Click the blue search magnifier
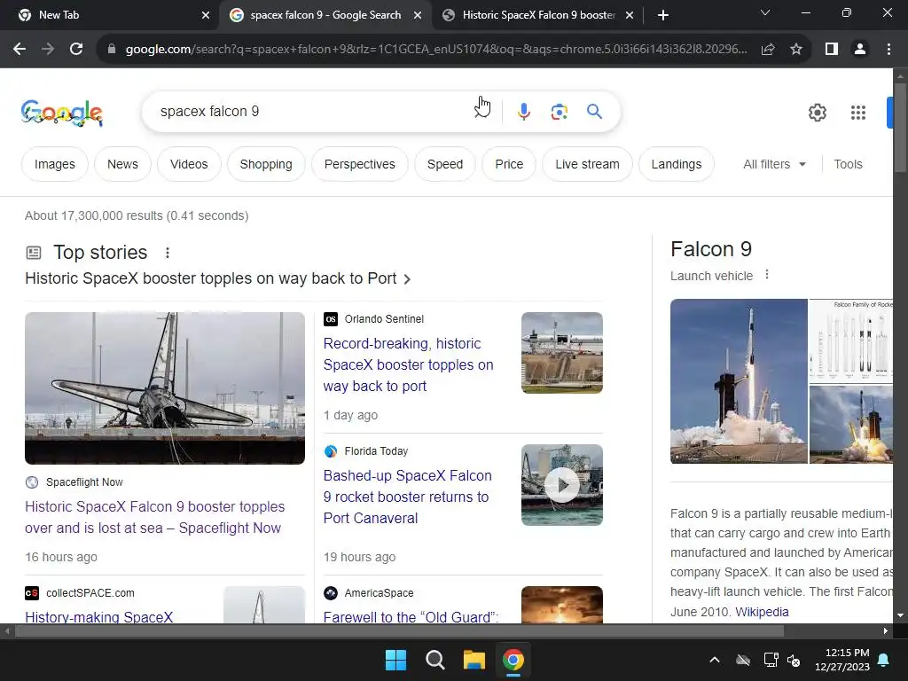The width and height of the screenshot is (908, 681). [x=594, y=111]
